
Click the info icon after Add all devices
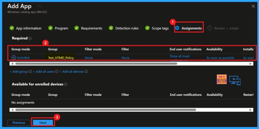pyautogui.click(x=86, y=71)
